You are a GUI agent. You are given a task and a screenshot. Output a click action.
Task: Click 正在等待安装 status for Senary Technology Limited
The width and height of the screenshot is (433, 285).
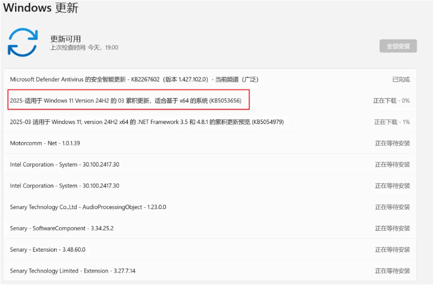pyautogui.click(x=392, y=271)
